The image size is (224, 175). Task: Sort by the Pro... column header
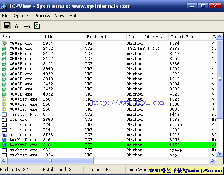click(x=21, y=37)
